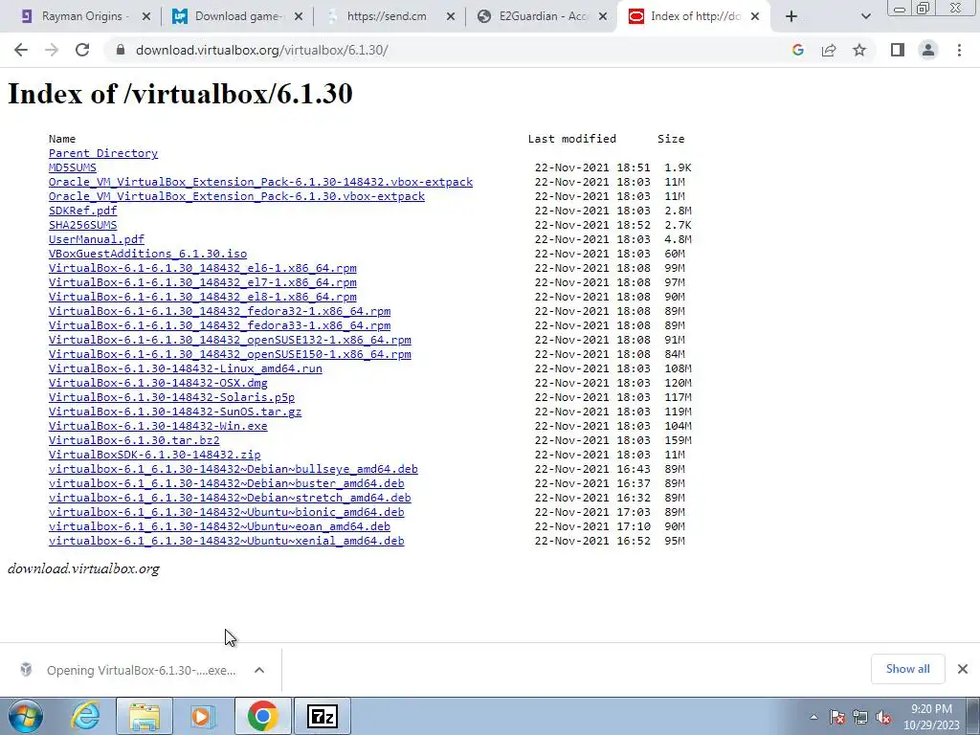This screenshot has height=735, width=980.
Task: Switch to the Rayman Origins tab
Action: pyautogui.click(x=84, y=16)
